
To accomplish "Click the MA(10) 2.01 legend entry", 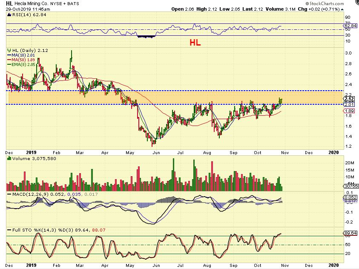I will pyautogui.click(x=21, y=55).
